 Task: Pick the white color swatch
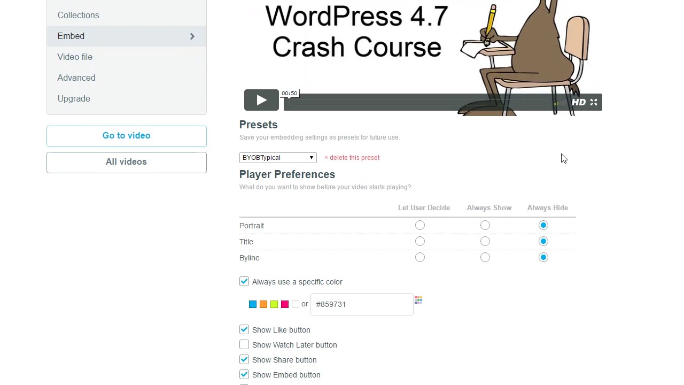coord(296,304)
